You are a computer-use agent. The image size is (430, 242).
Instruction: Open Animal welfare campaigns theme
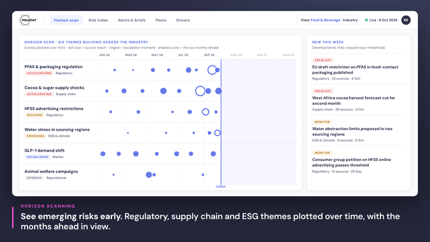pos(51,171)
